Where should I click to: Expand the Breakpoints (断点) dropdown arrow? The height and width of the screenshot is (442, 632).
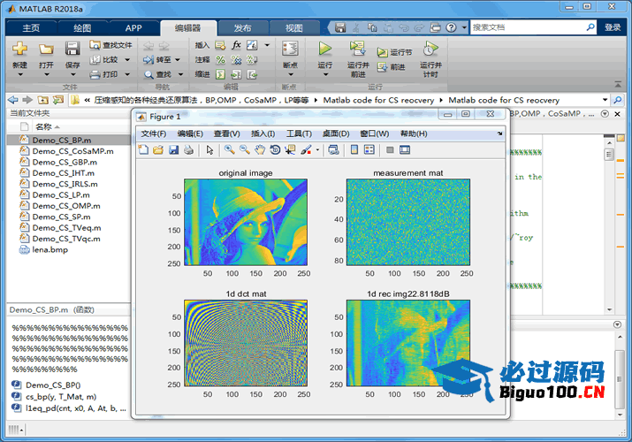pos(290,75)
